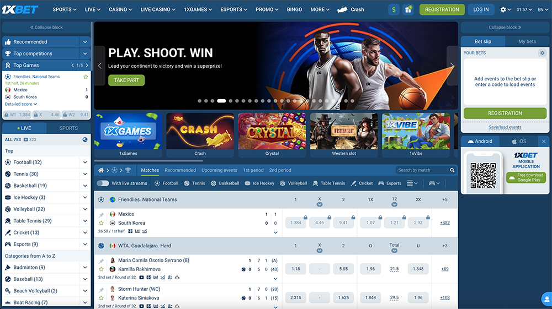
Task: Toggle With live streams switch
Action: (103, 183)
